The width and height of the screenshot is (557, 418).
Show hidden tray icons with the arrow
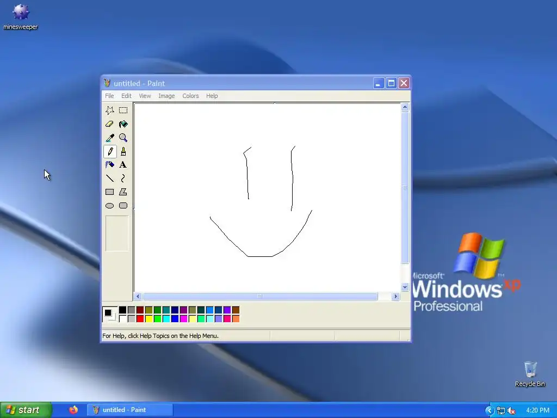tap(489, 410)
